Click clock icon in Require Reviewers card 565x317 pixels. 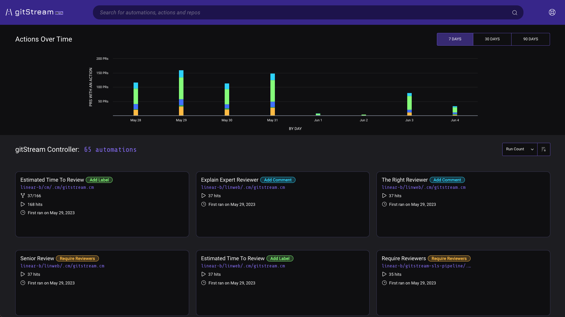tap(384, 283)
